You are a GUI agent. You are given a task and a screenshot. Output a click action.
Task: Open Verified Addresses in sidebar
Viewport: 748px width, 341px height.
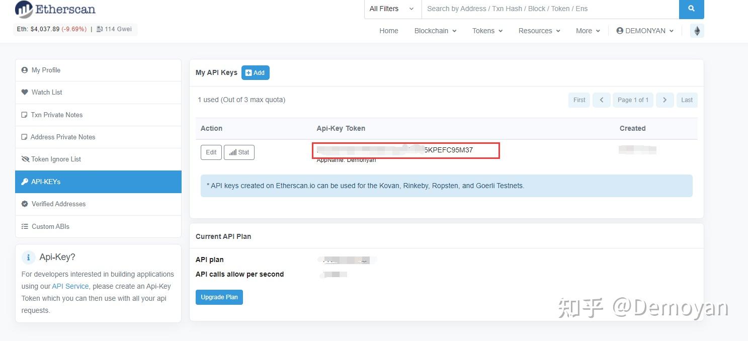pyautogui.click(x=98, y=204)
